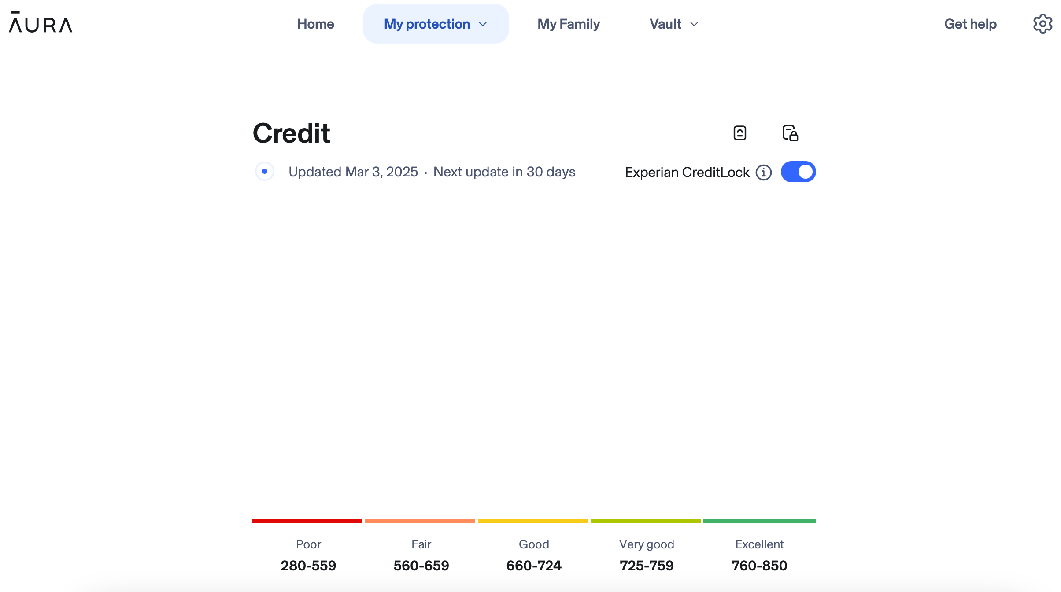Click the 'Good' label

(534, 544)
